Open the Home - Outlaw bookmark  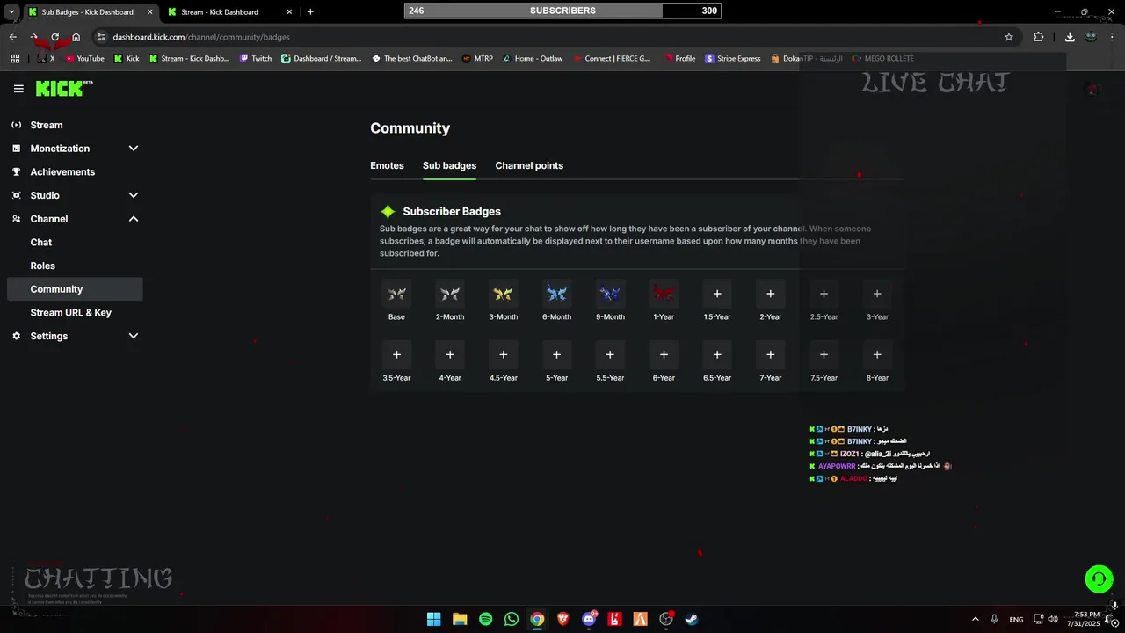pyautogui.click(x=532, y=59)
